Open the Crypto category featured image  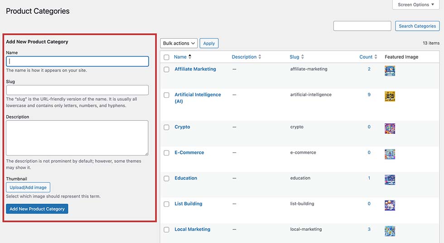point(390,129)
